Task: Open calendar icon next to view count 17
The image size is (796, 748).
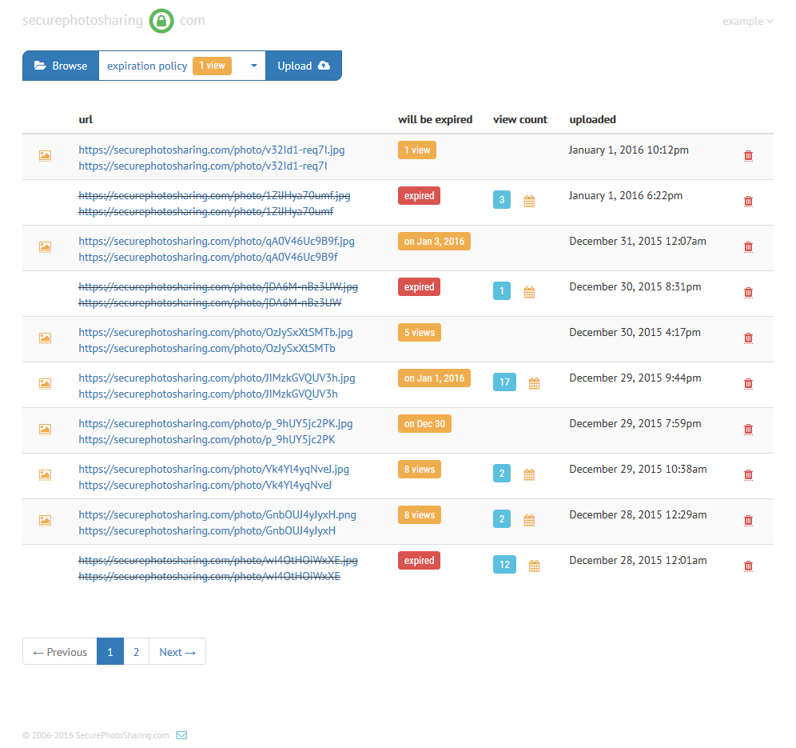Action: pyautogui.click(x=534, y=384)
